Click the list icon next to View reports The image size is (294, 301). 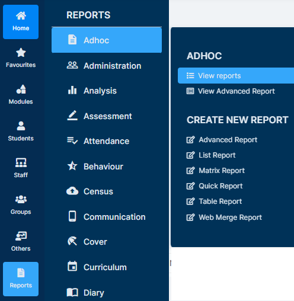[x=190, y=76]
